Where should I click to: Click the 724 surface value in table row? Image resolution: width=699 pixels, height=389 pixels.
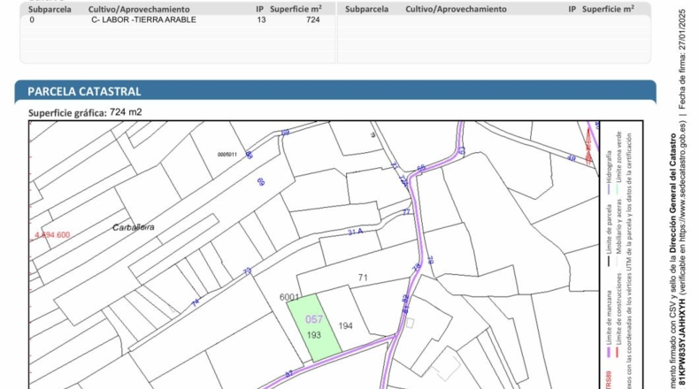click(313, 19)
